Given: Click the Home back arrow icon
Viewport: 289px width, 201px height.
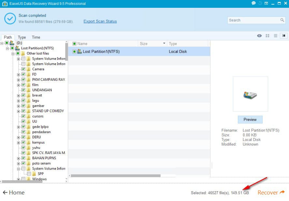Looking at the screenshot, I should coord(5,192).
